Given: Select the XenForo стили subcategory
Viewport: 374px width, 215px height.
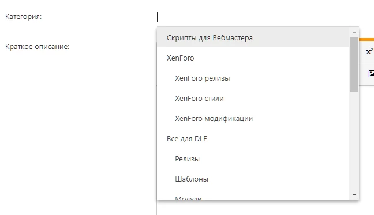Looking at the screenshot, I should click(253, 99).
